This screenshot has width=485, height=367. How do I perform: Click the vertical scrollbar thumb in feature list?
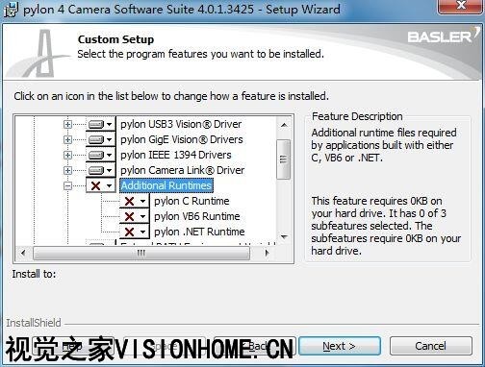(283, 159)
